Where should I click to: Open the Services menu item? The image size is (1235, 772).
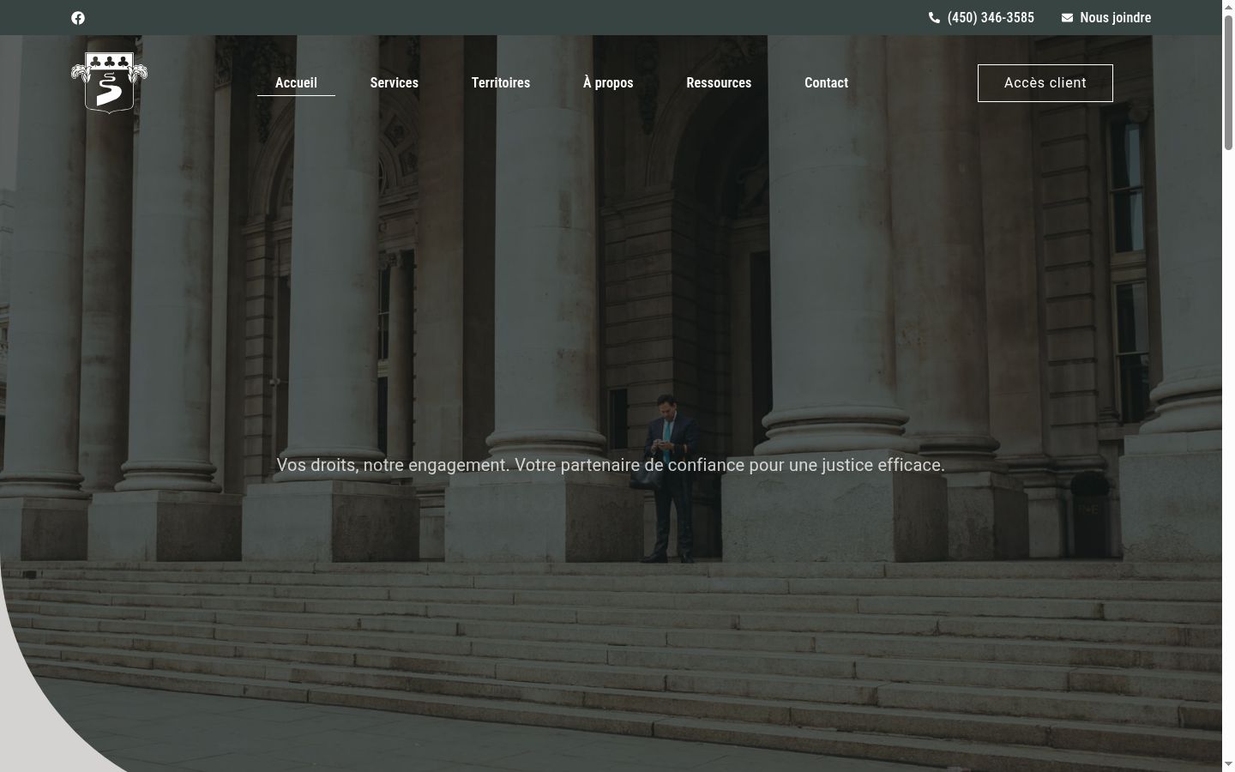[x=395, y=82]
